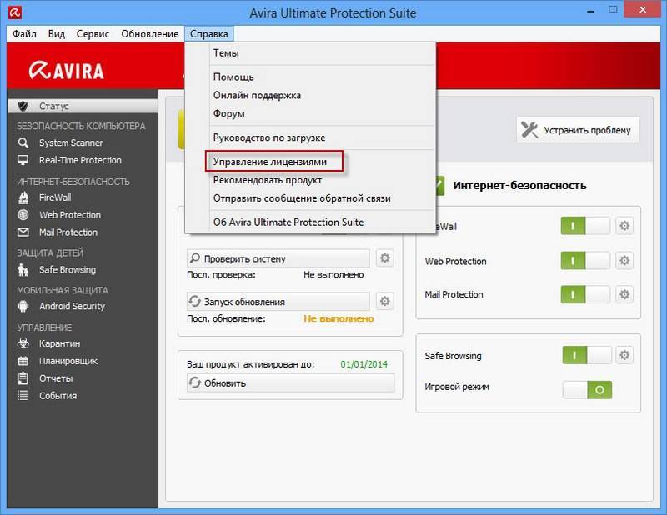The width and height of the screenshot is (667, 515).
Task: Click the envelope icon for Mail Protection
Action: tap(23, 232)
